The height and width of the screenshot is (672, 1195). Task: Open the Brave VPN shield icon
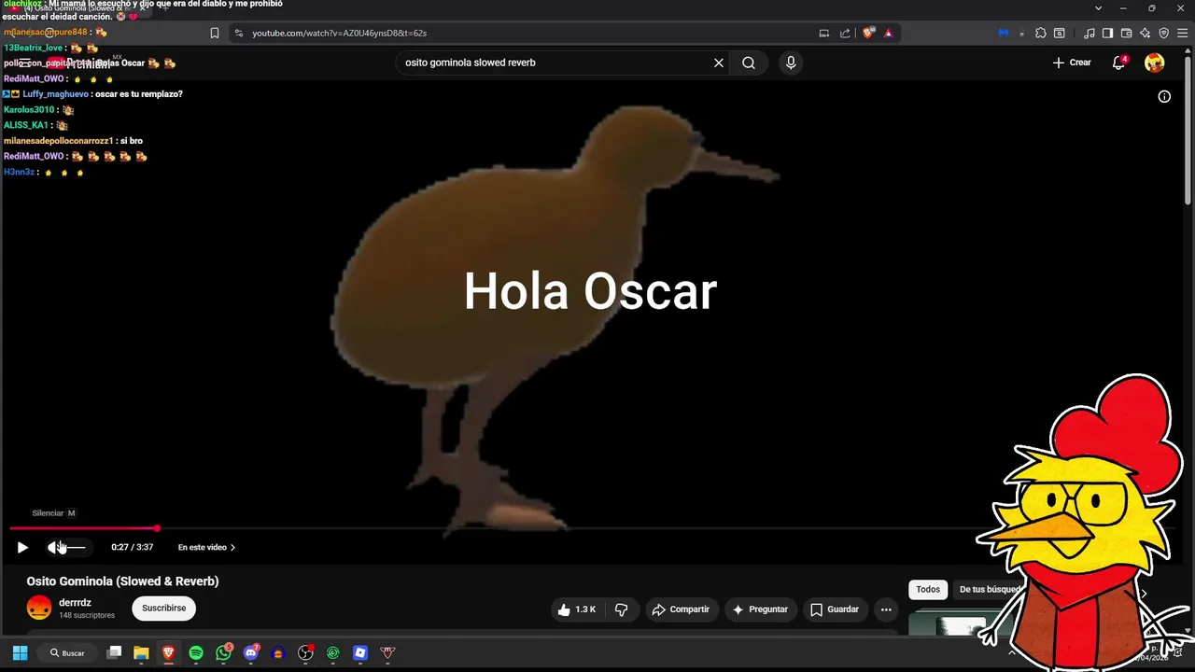(1163, 33)
